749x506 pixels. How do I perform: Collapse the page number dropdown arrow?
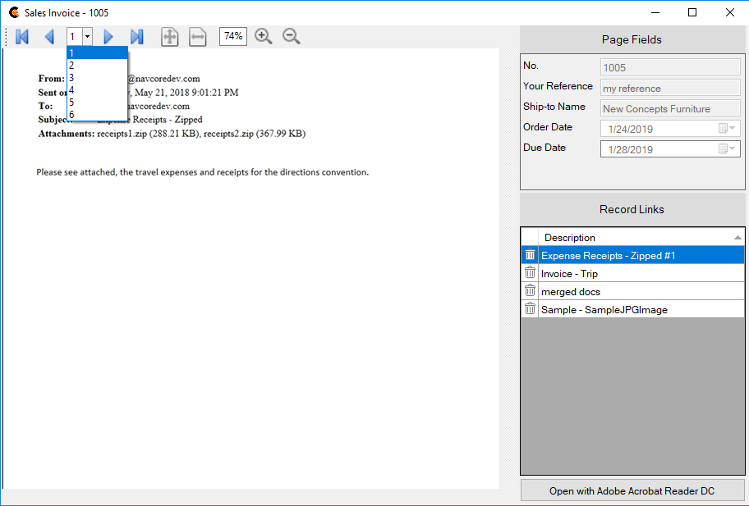click(x=87, y=37)
